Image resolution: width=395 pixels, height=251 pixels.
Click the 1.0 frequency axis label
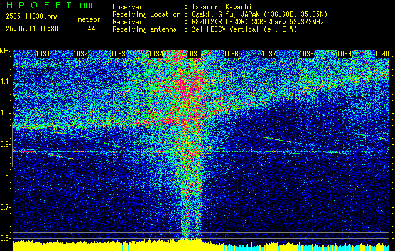pos(5,113)
